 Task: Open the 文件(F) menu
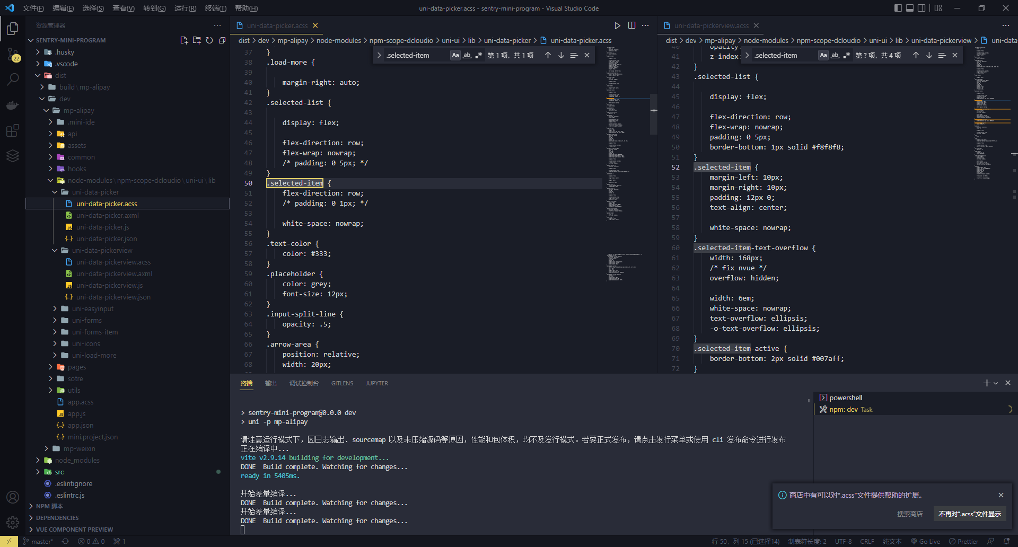33,8
